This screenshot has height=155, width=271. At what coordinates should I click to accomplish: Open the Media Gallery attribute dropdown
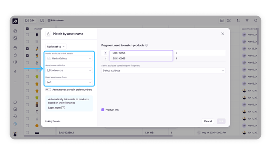tap(69, 59)
